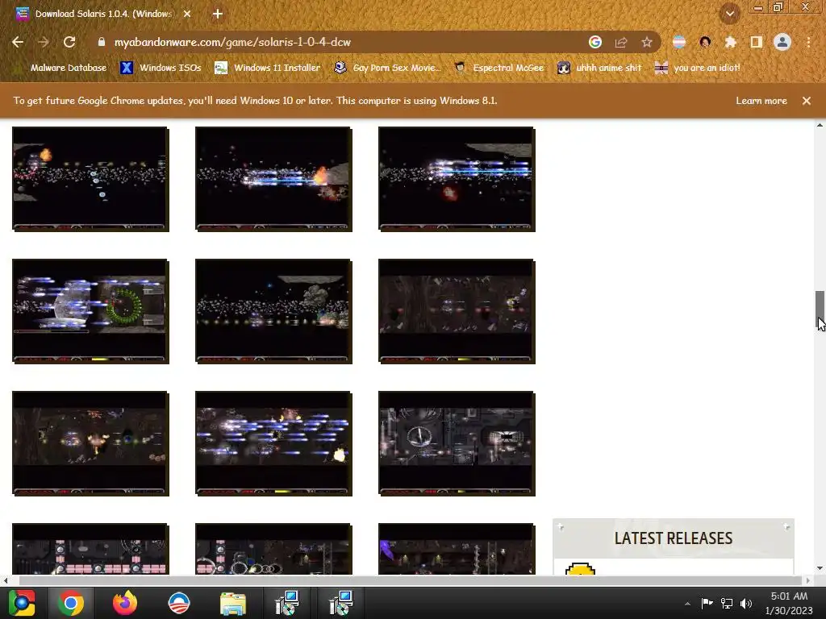The height and width of the screenshot is (619, 826).
Task: Open first screenshot in bottom row
Action: tap(90, 548)
